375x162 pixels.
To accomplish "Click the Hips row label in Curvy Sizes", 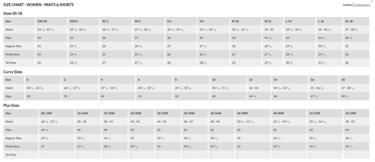I will click(x=8, y=96).
